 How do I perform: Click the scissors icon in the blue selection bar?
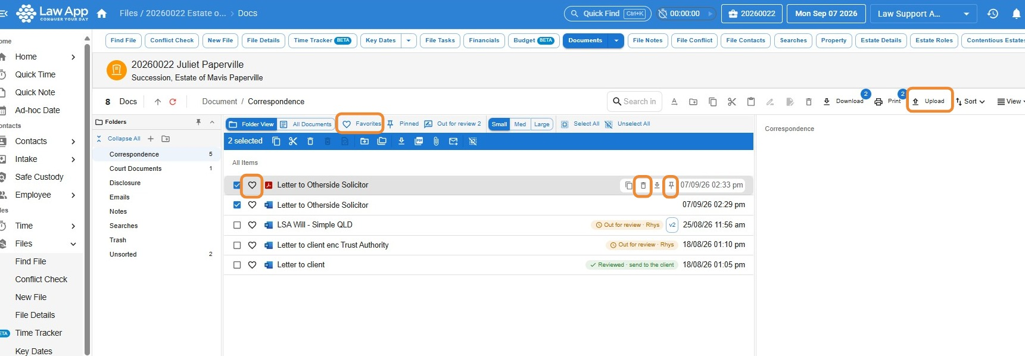(x=293, y=141)
